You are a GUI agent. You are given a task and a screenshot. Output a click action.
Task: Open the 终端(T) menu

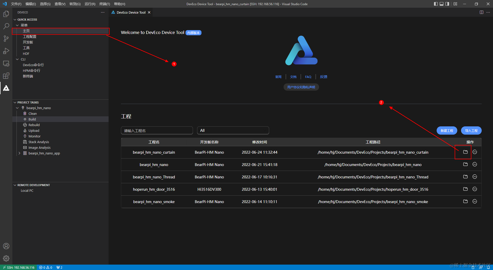click(x=105, y=4)
